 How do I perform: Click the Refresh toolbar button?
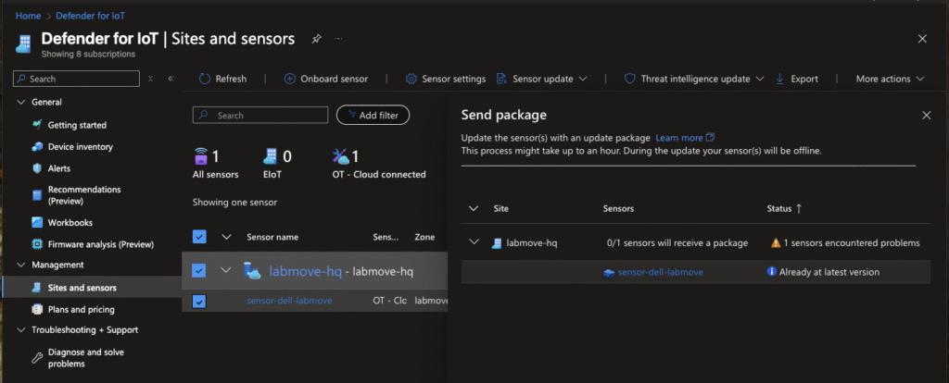(x=222, y=79)
